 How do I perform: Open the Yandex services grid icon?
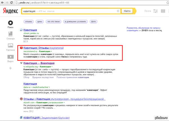pyautogui.click(x=163, y=11)
